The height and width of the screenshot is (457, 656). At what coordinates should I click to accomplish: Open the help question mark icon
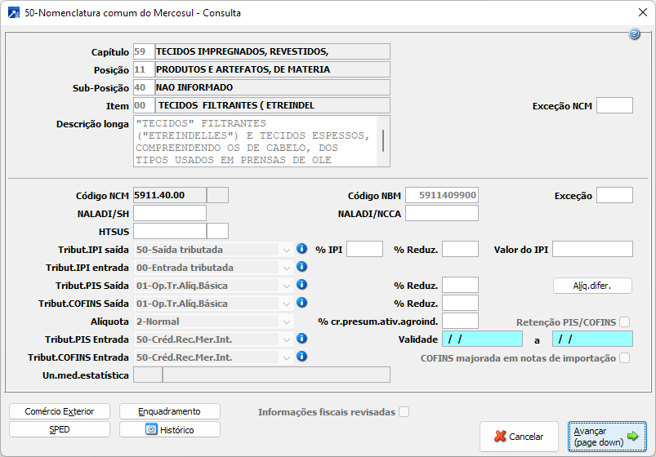coord(634,34)
